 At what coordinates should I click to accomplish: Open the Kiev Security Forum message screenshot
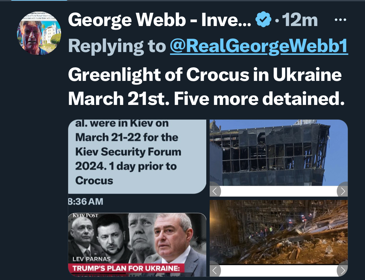[137, 156]
